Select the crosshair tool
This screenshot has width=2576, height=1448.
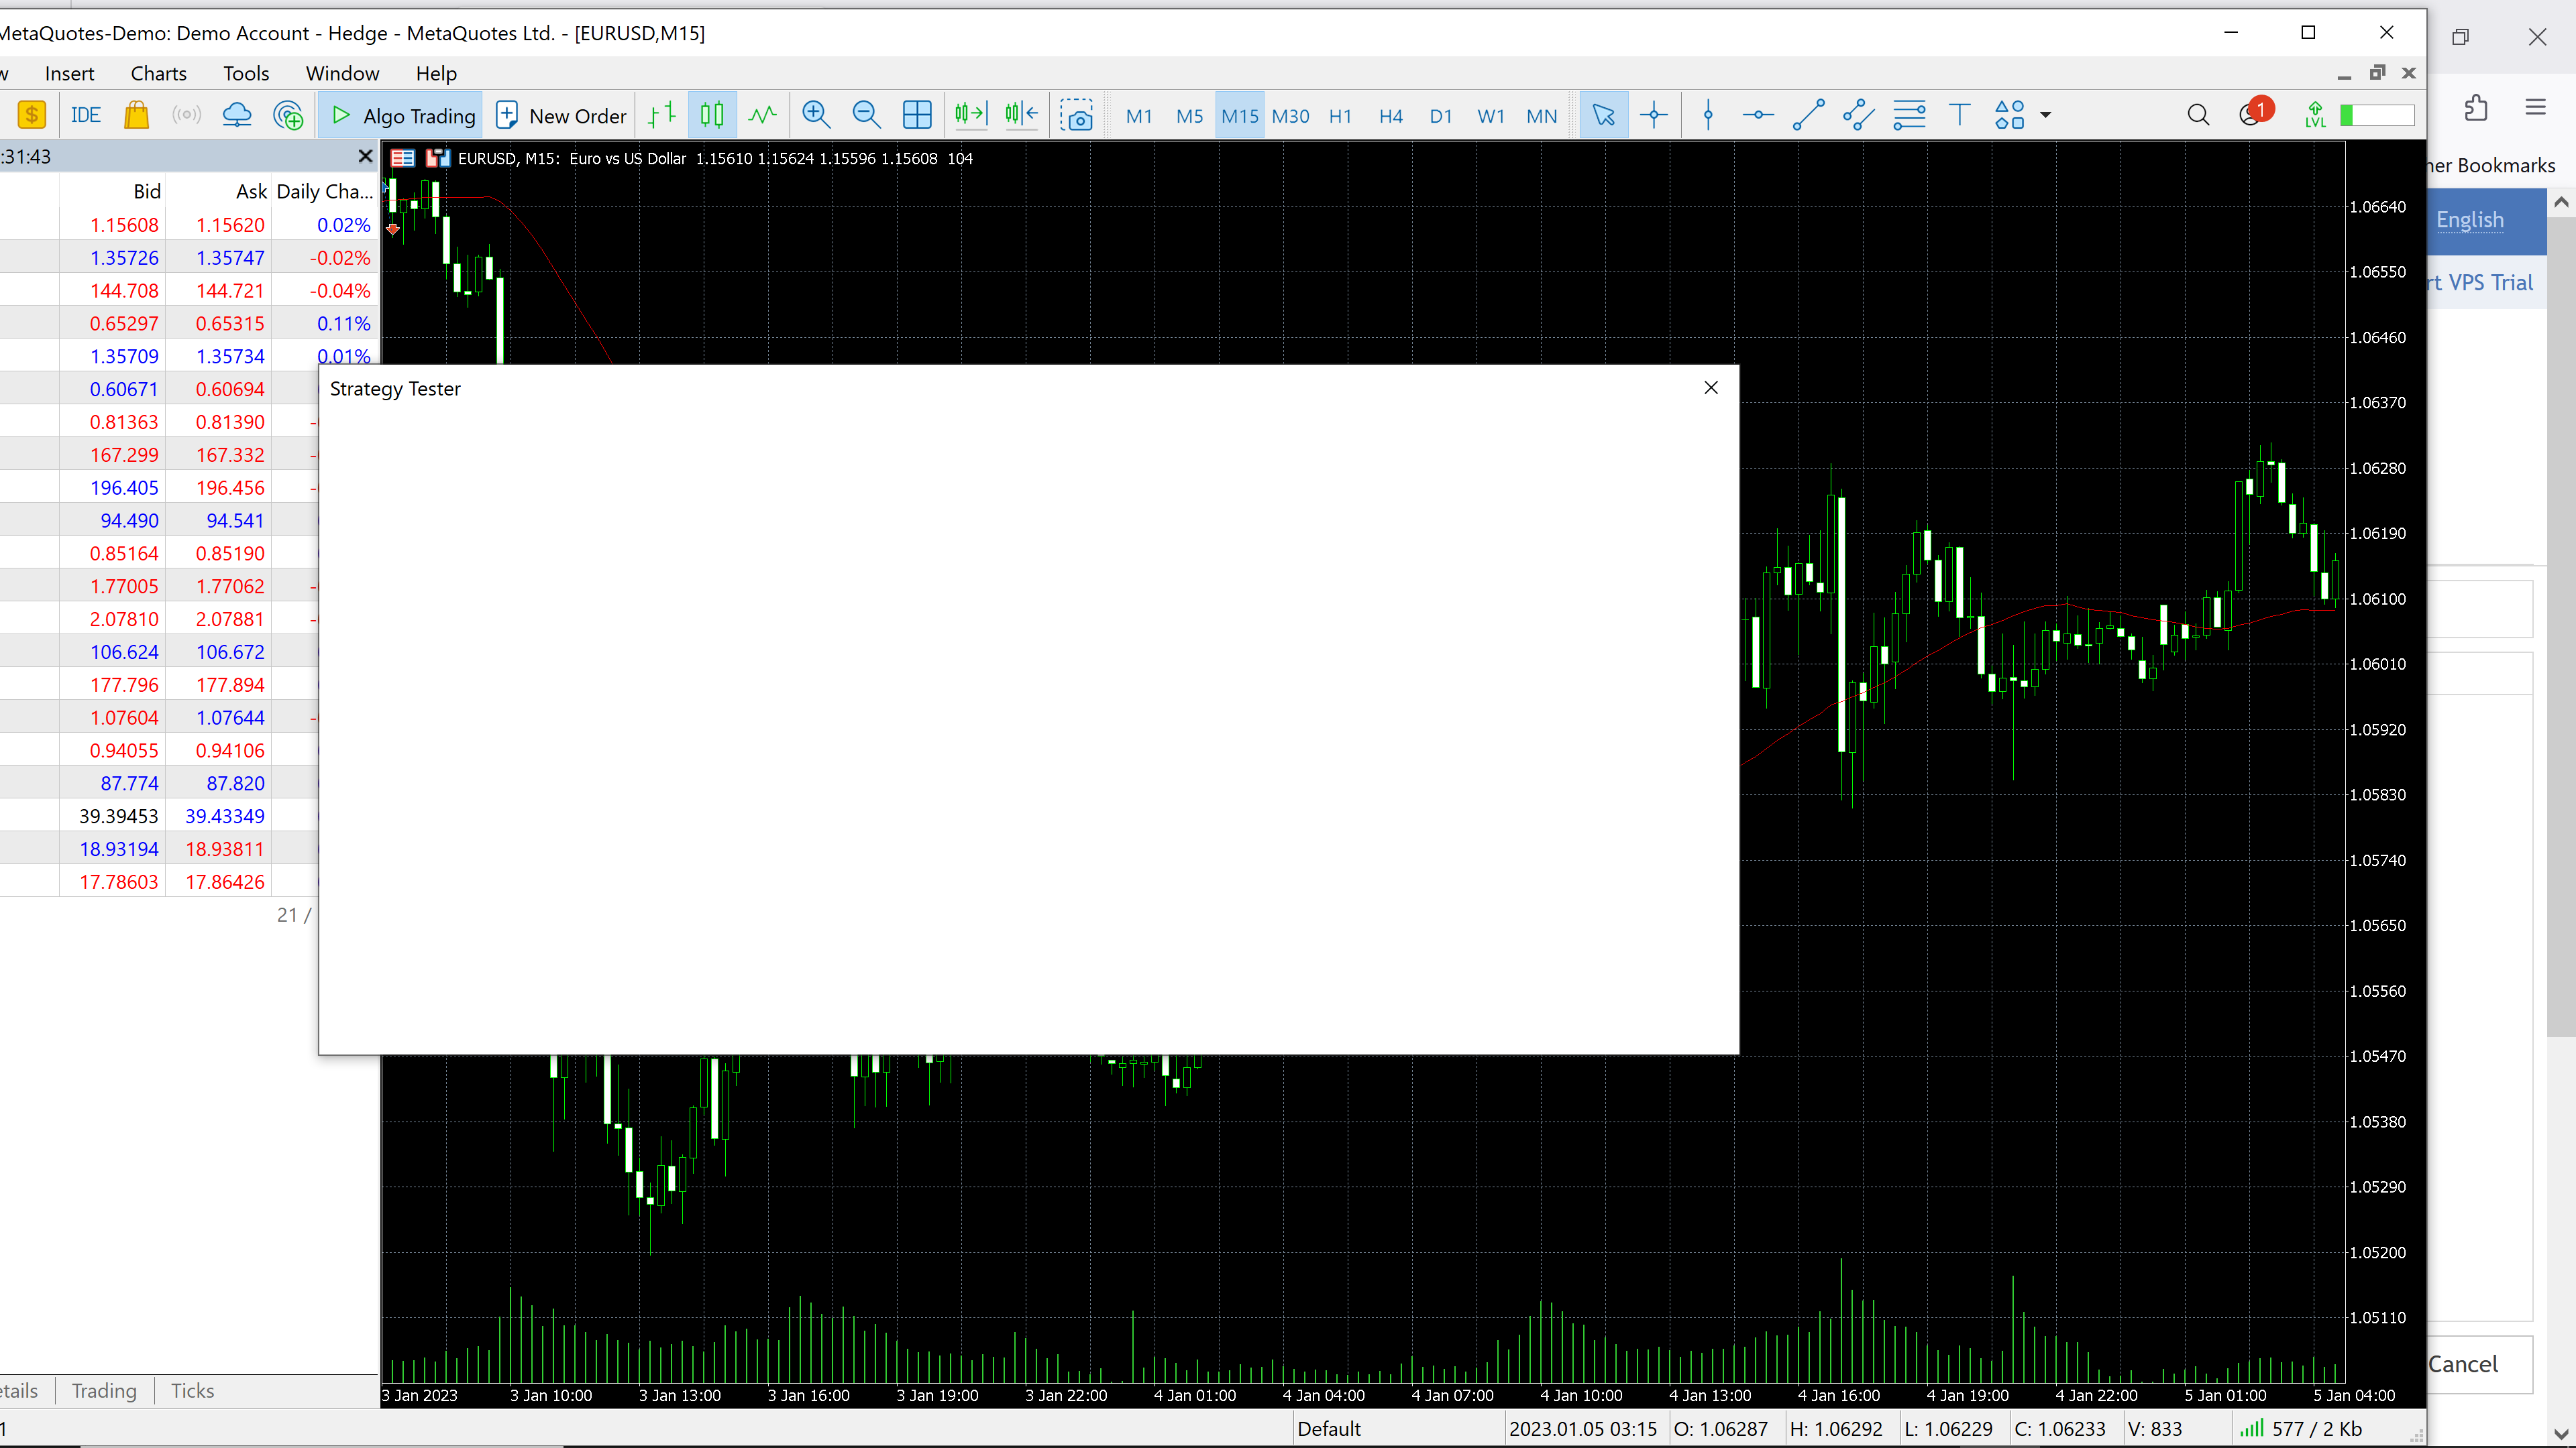pos(1654,115)
